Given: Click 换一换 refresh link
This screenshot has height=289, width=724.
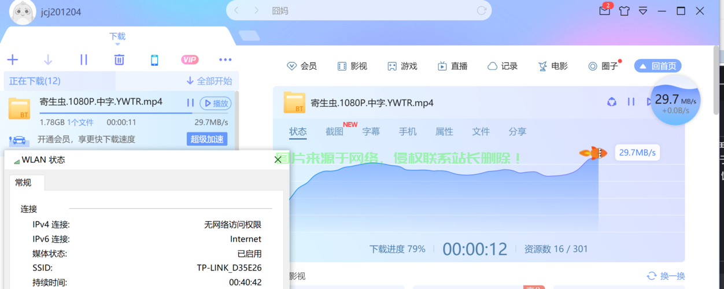Looking at the screenshot, I should click(666, 276).
